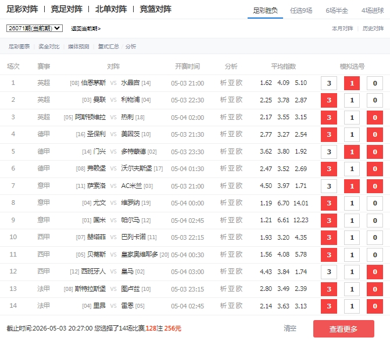Click team name 巴列卡诺

click(133, 237)
